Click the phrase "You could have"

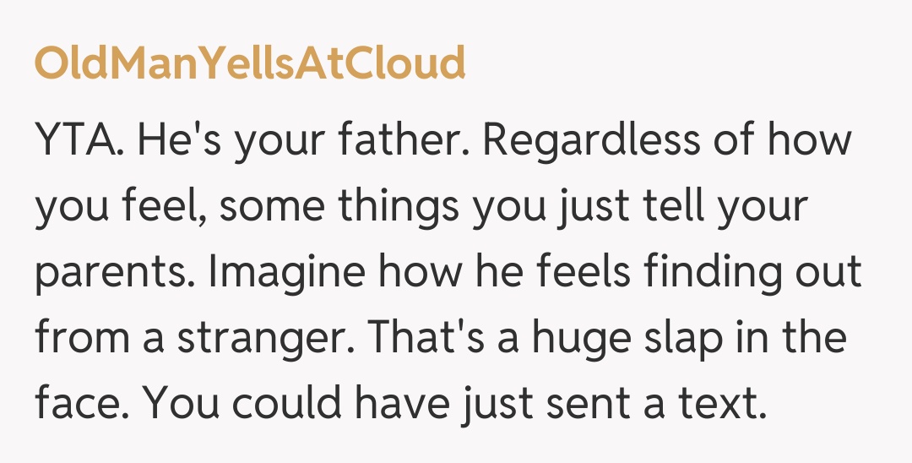pos(298,402)
